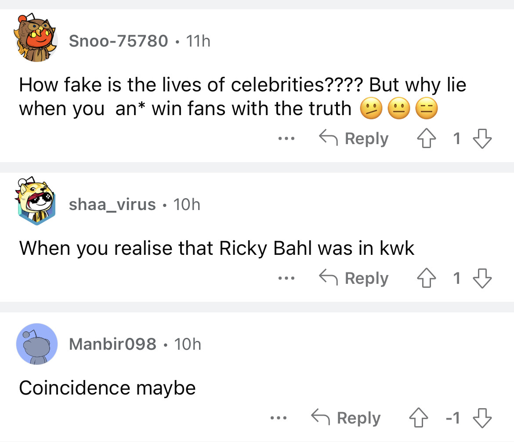Open more options on Manbir098's comment
Image resolution: width=514 pixels, height=442 pixels.
(x=278, y=418)
